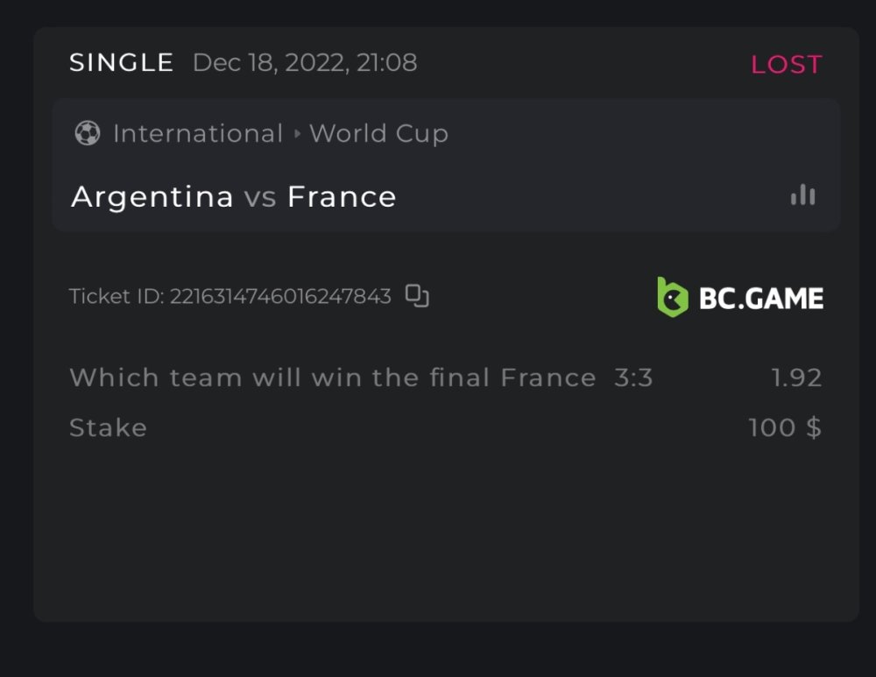This screenshot has height=677, width=876.
Task: Open the World Cup tournament link
Action: pos(378,134)
